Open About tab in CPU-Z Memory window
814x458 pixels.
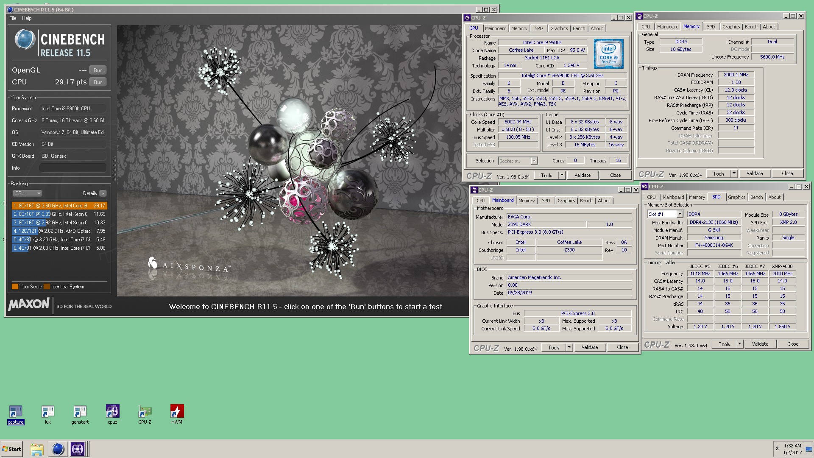(x=769, y=27)
